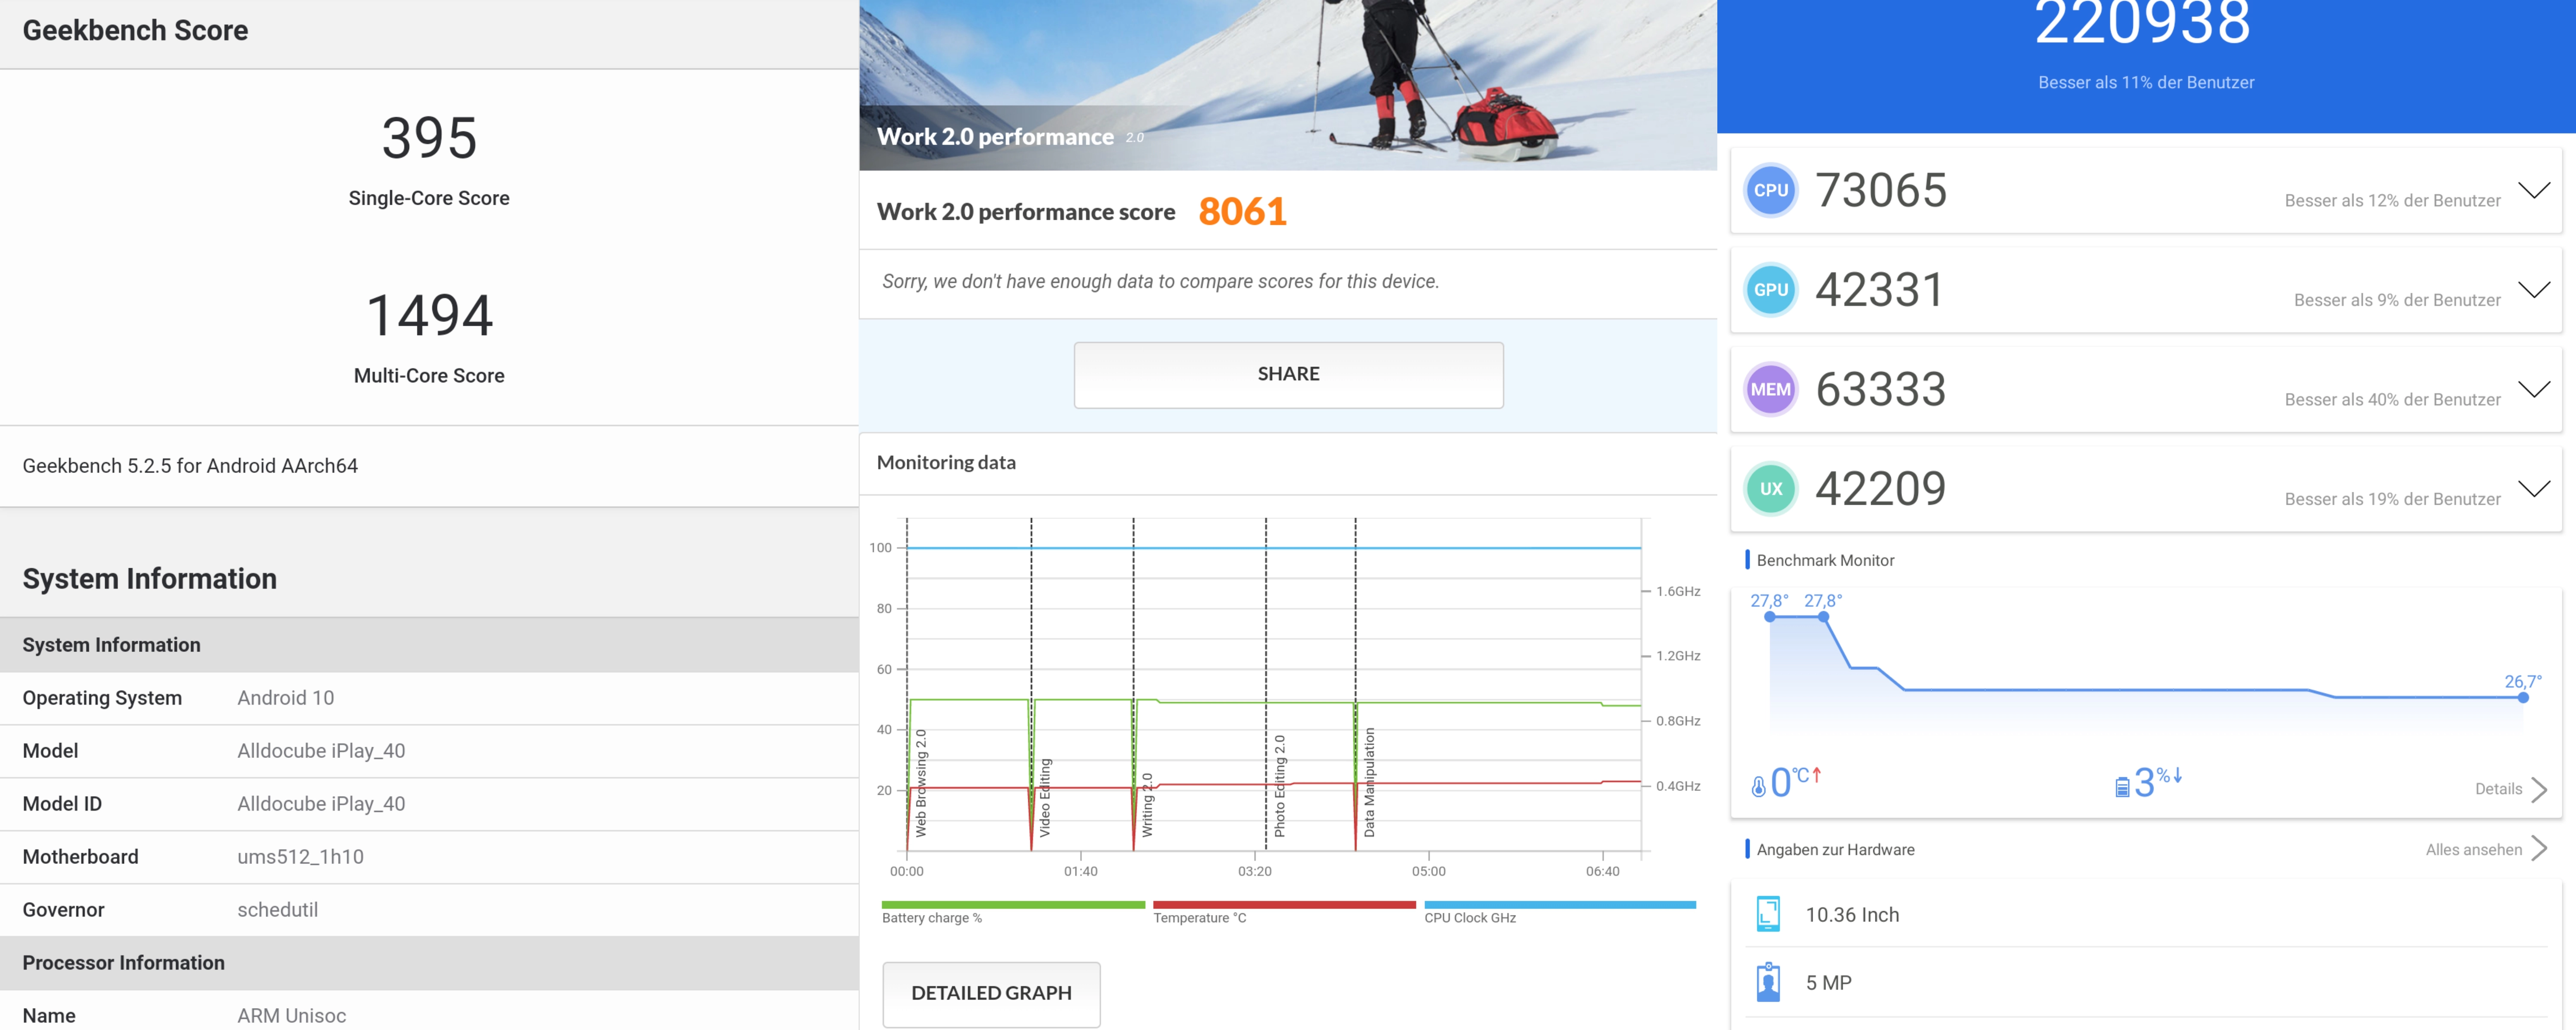Click the MEM score badge icon
The height and width of the screenshot is (1030, 2576).
(1770, 389)
